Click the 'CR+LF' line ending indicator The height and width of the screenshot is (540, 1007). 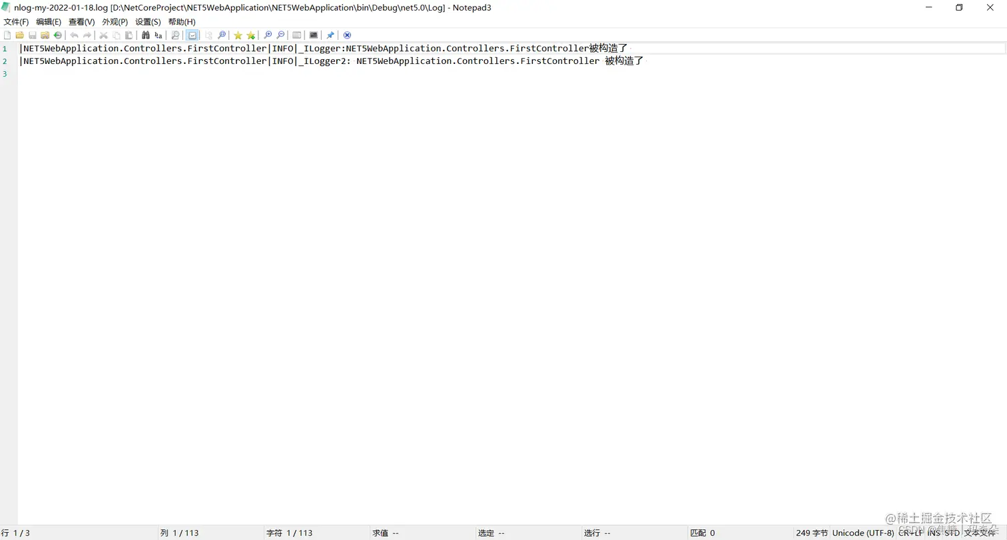tap(910, 533)
